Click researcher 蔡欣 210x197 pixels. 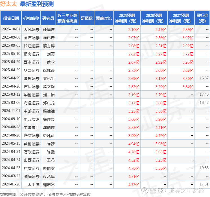coord(51,62)
